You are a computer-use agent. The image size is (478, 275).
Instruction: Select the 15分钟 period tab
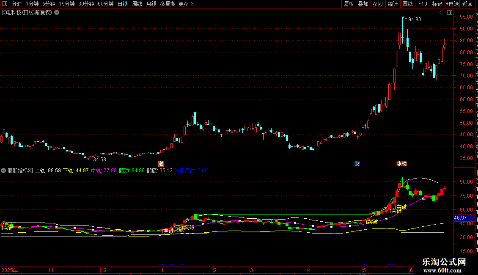tap(67, 4)
